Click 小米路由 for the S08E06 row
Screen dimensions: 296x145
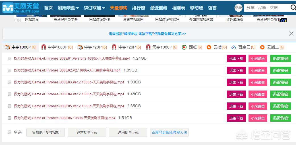(x=258, y=118)
